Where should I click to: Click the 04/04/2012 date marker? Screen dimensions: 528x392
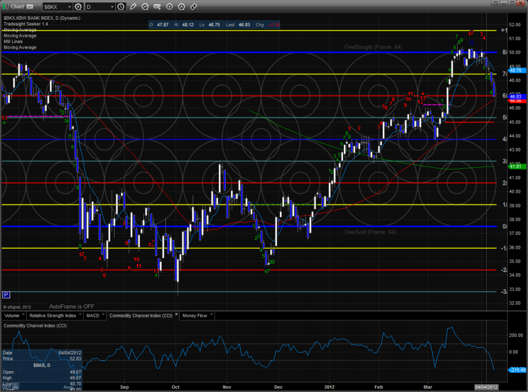[485, 388]
